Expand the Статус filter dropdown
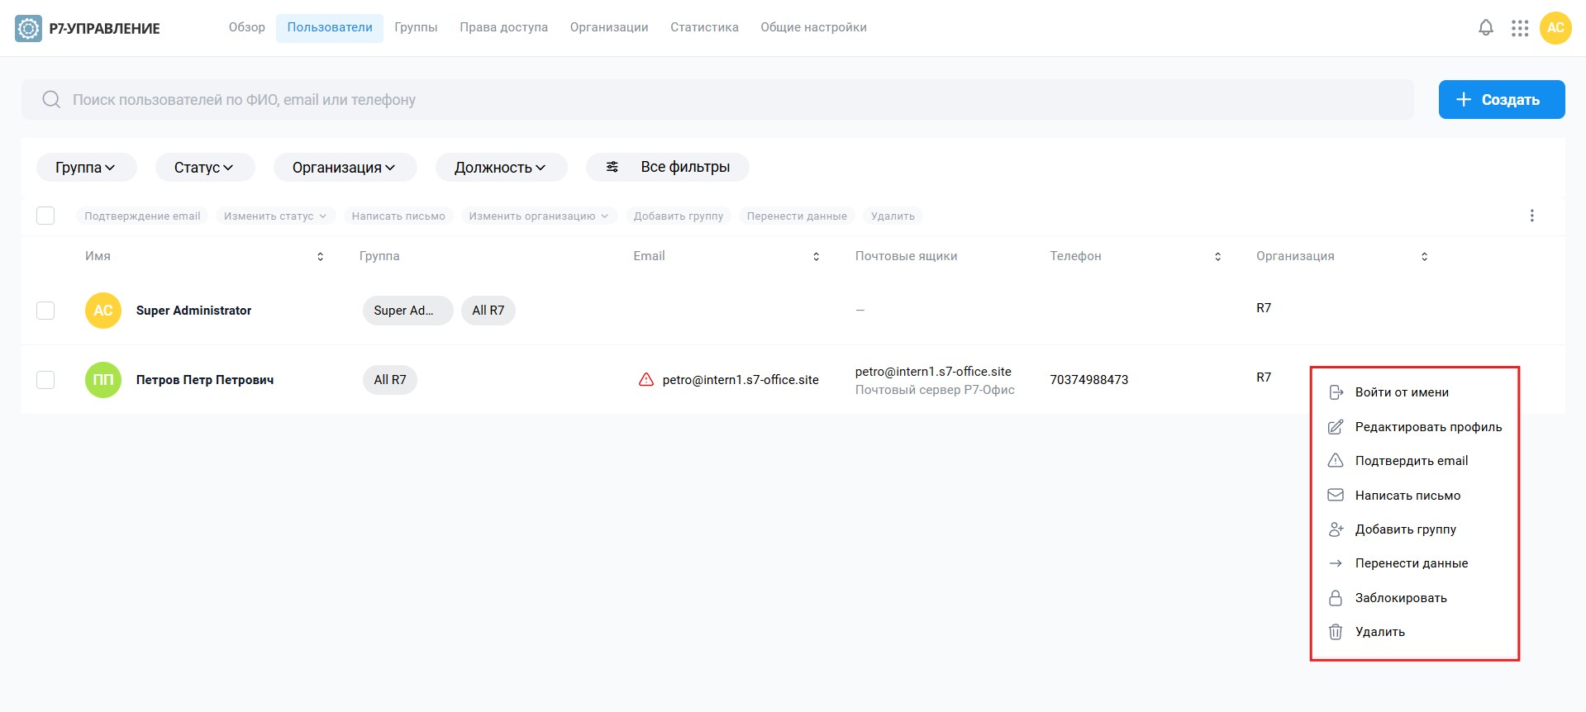Image resolution: width=1586 pixels, height=712 pixels. 205,168
